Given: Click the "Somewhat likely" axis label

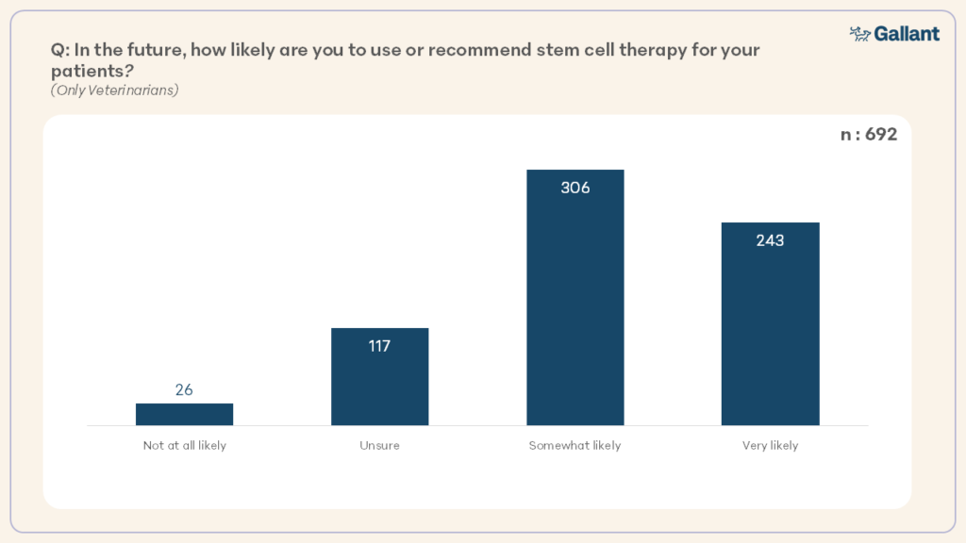Looking at the screenshot, I should click(x=575, y=445).
